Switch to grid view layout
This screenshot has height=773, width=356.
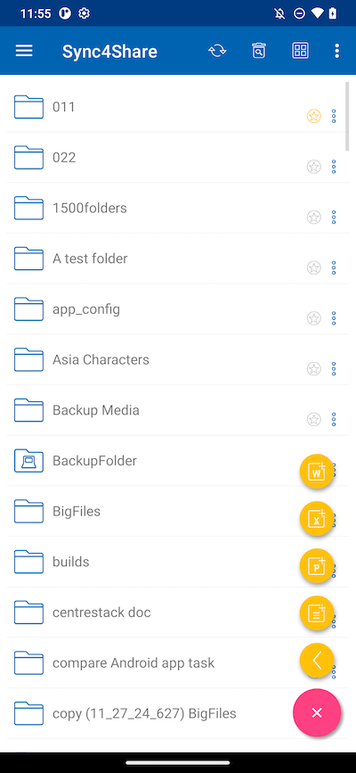pos(300,51)
